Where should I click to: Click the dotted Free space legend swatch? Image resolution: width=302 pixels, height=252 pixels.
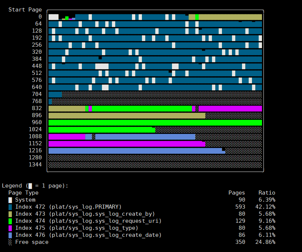click(10, 242)
